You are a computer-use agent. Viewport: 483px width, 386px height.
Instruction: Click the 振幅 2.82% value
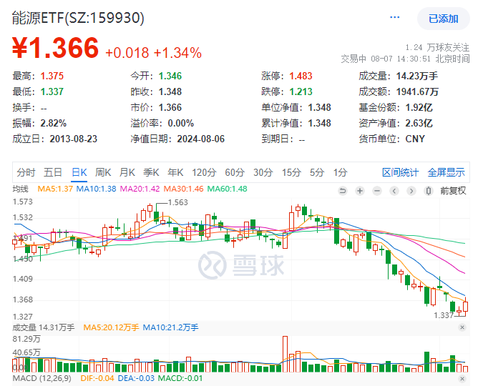coord(54,123)
